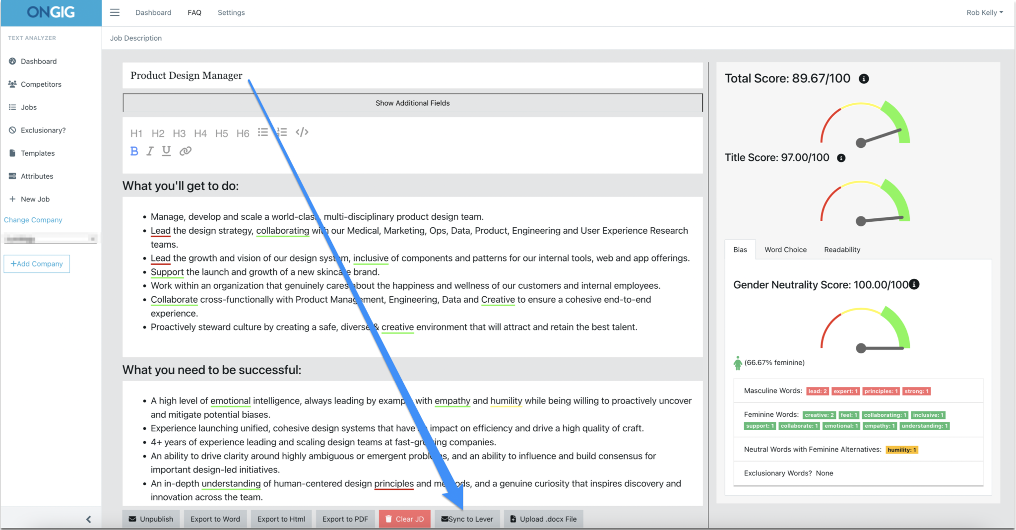Click the info icon beside Total Score
Image resolution: width=1016 pixels, height=530 pixels.
(x=864, y=78)
